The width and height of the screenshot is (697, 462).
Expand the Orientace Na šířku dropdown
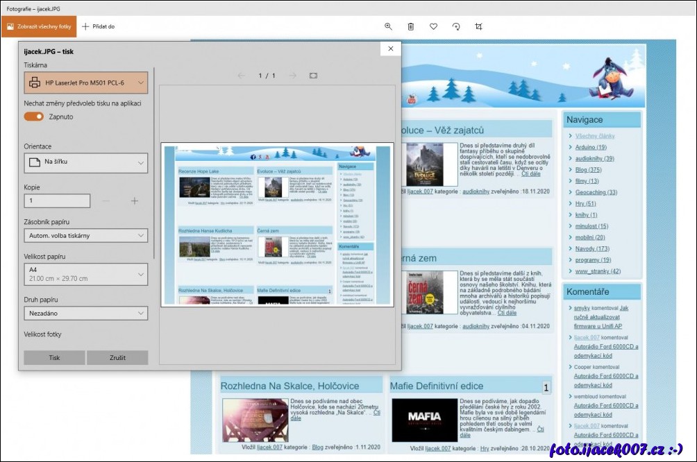86,162
